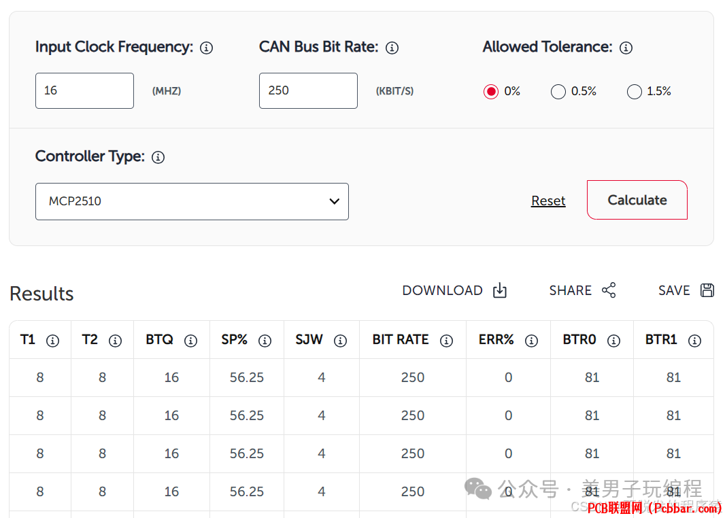
Task: Click the "Controller Type:" label
Action: 90,156
